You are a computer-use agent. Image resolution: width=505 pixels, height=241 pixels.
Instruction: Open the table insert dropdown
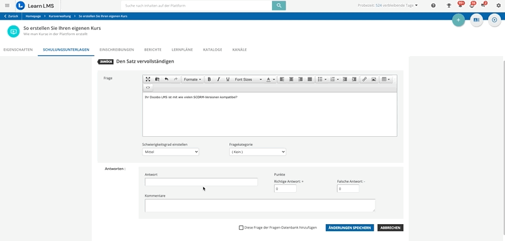tap(385, 79)
